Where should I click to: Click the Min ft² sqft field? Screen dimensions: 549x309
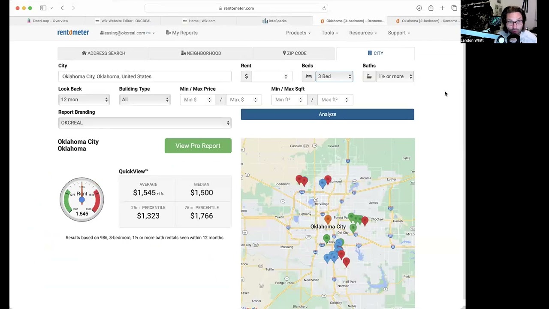click(x=288, y=100)
